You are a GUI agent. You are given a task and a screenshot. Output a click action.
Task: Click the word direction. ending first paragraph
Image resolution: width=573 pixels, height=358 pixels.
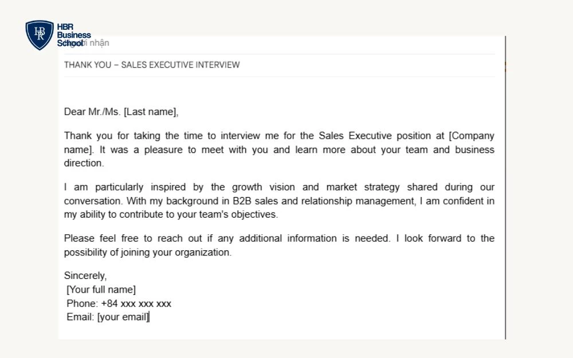(x=84, y=163)
